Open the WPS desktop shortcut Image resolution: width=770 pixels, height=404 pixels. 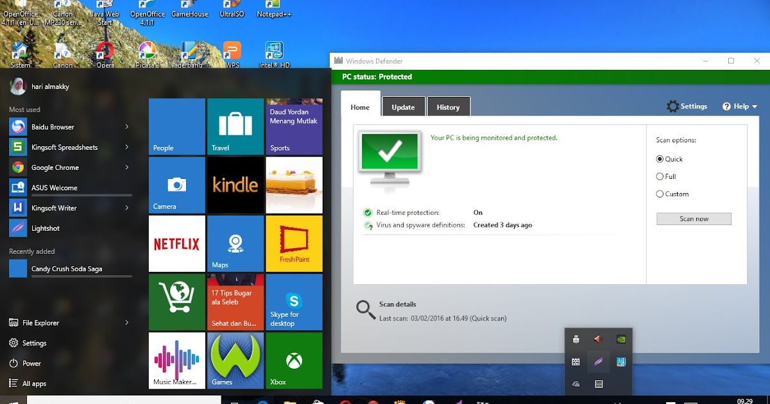pos(232,55)
